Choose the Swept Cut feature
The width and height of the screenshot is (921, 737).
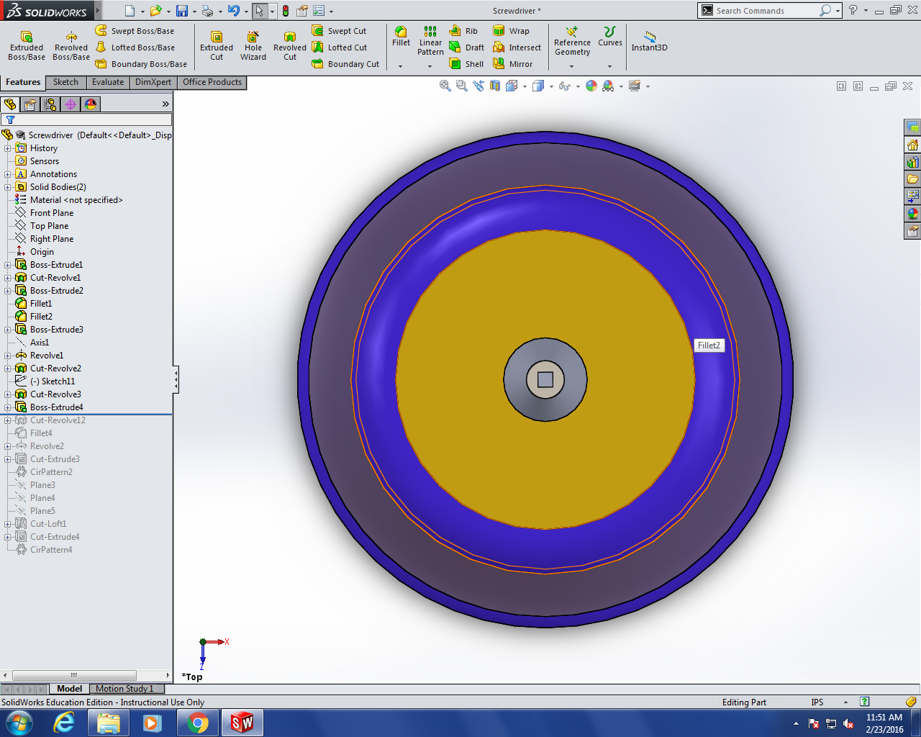(x=339, y=31)
